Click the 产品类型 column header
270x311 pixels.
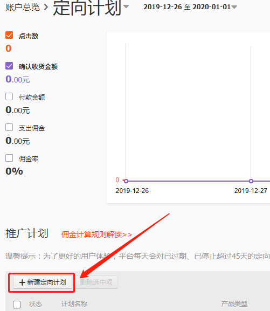click(234, 304)
